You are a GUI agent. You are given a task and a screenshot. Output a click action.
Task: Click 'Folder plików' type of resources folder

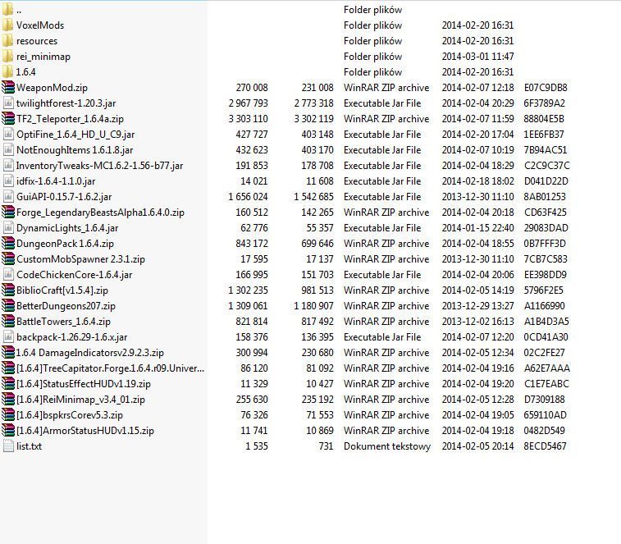pyautogui.click(x=372, y=41)
